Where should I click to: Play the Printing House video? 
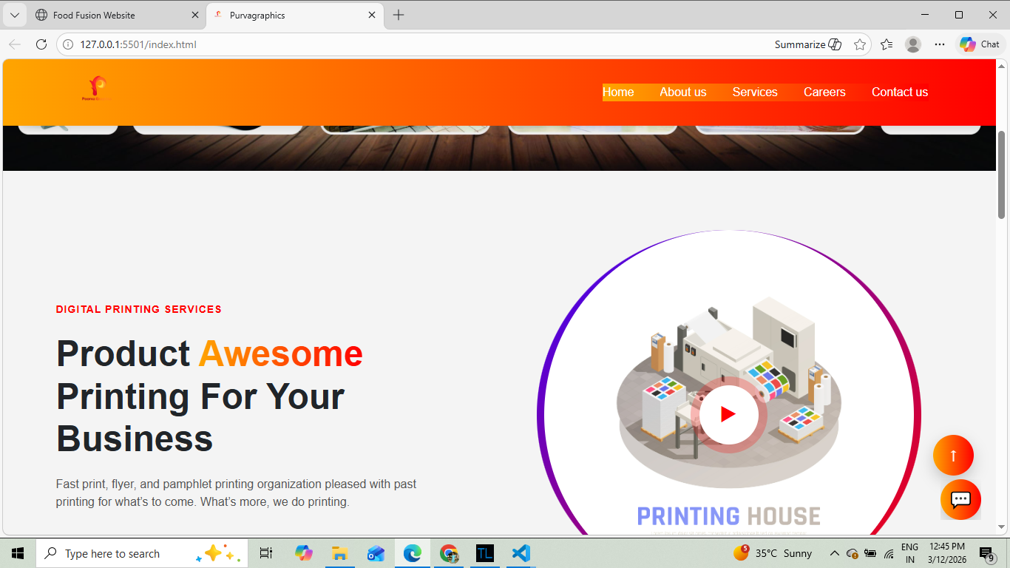(728, 414)
